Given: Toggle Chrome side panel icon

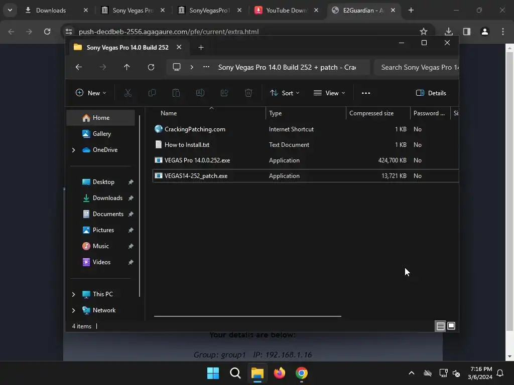Looking at the screenshot, I should point(467,32).
